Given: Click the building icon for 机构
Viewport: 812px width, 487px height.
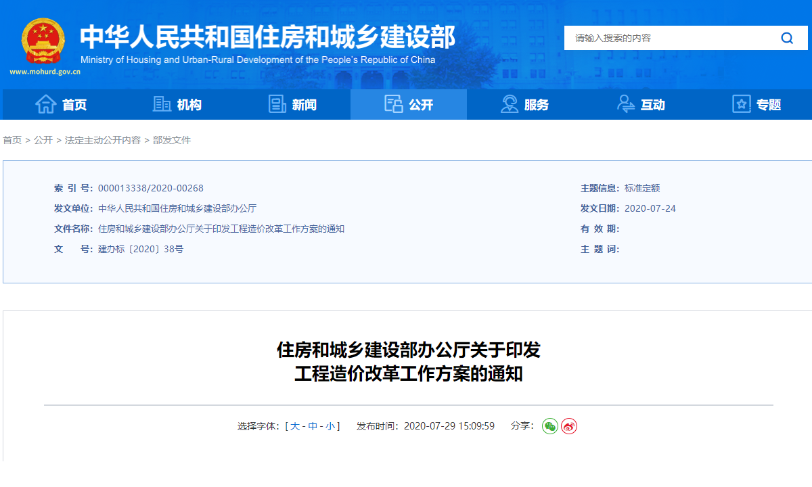Looking at the screenshot, I should (162, 104).
